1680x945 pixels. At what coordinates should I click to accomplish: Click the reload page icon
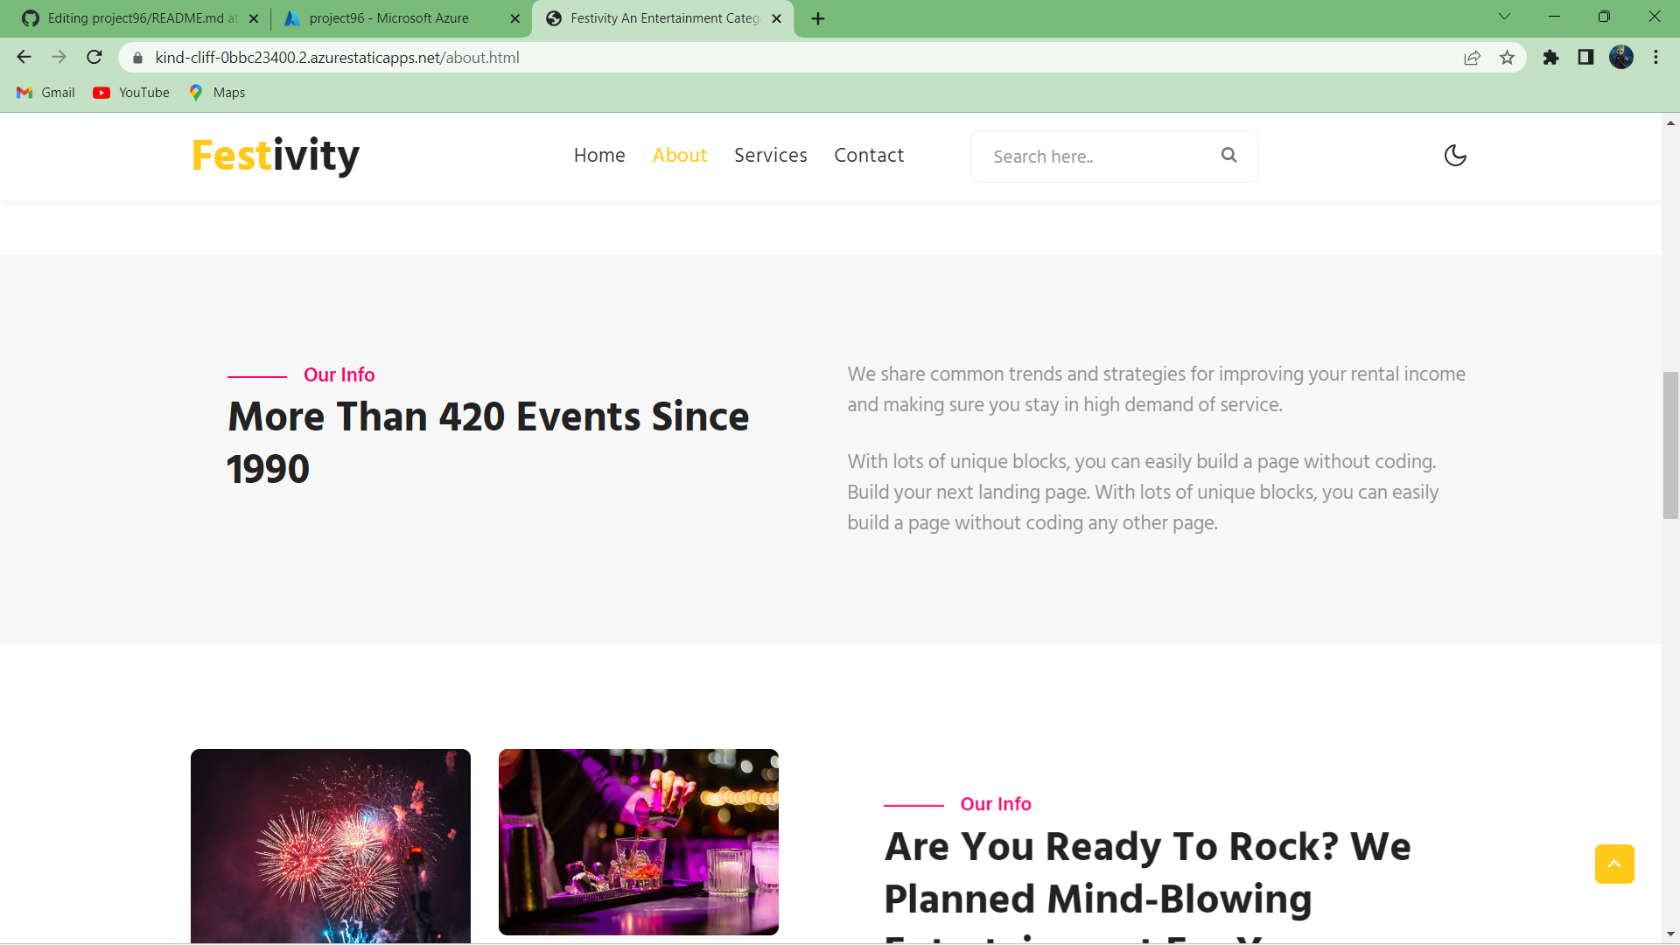tap(94, 57)
